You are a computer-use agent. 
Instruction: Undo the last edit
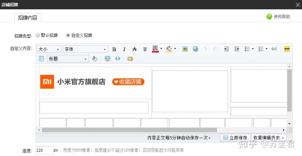[205, 49]
